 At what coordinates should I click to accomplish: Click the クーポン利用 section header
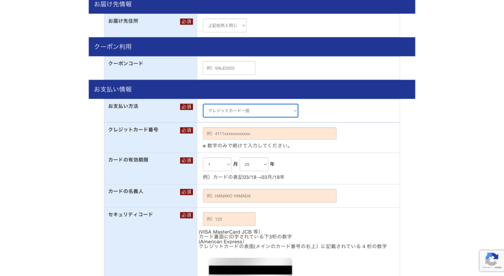click(252, 47)
